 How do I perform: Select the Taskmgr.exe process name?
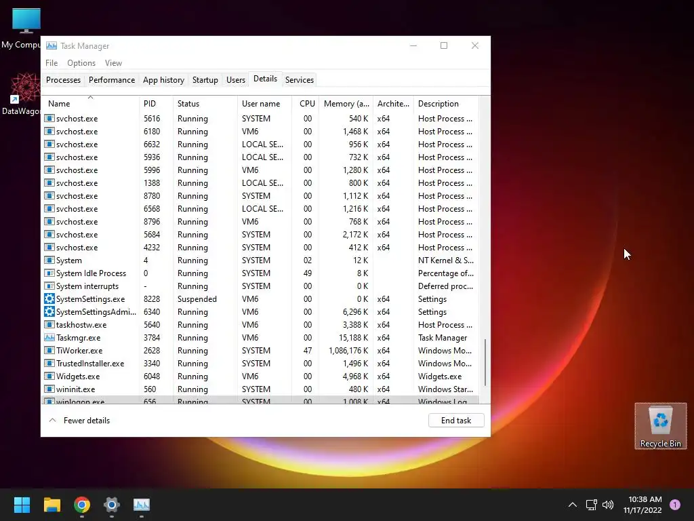coord(79,338)
